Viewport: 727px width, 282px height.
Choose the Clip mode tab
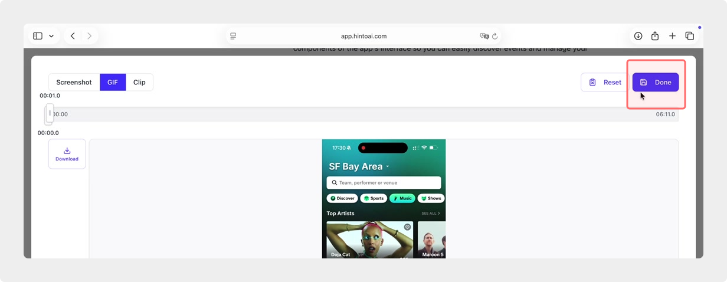coord(139,83)
